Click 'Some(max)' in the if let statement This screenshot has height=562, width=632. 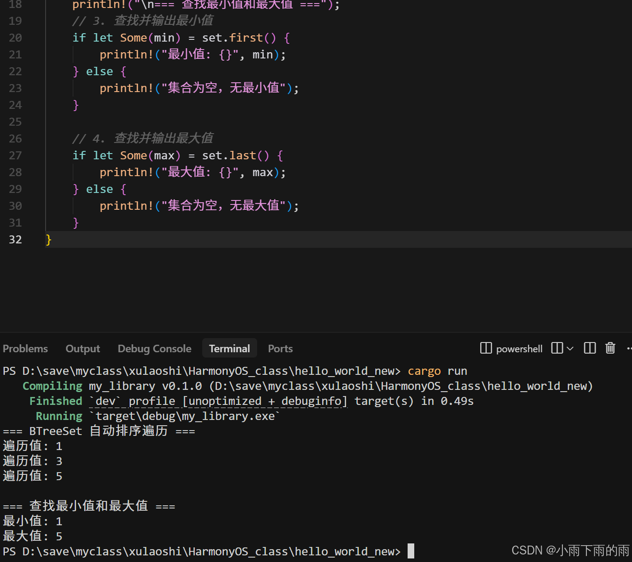coord(150,155)
